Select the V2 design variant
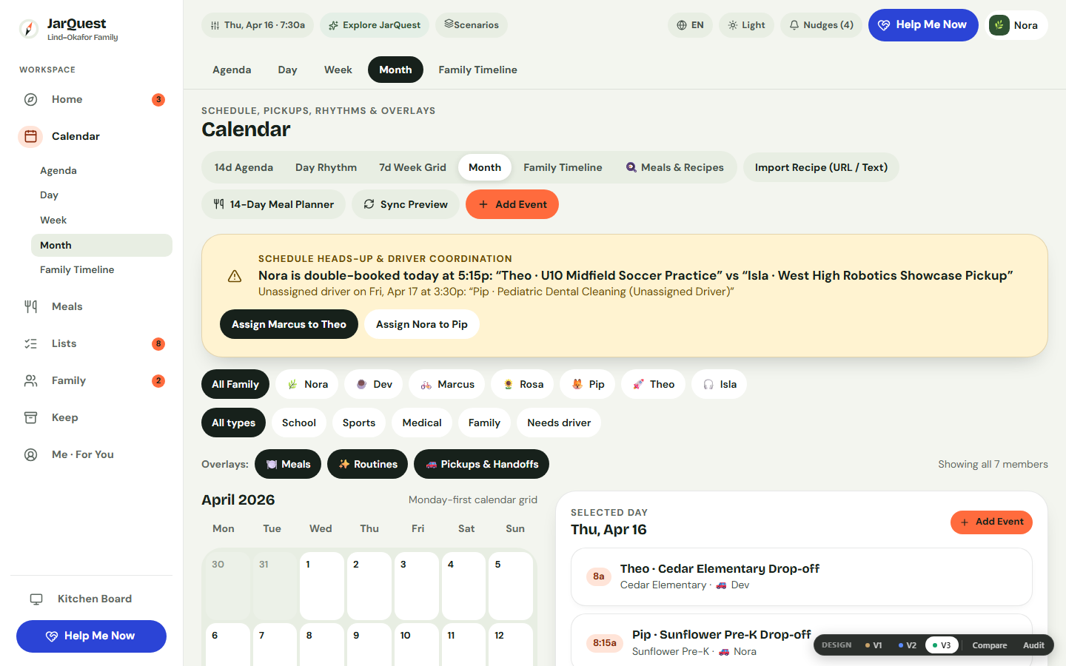Viewport: 1066px width, 666px height. pos(907,645)
